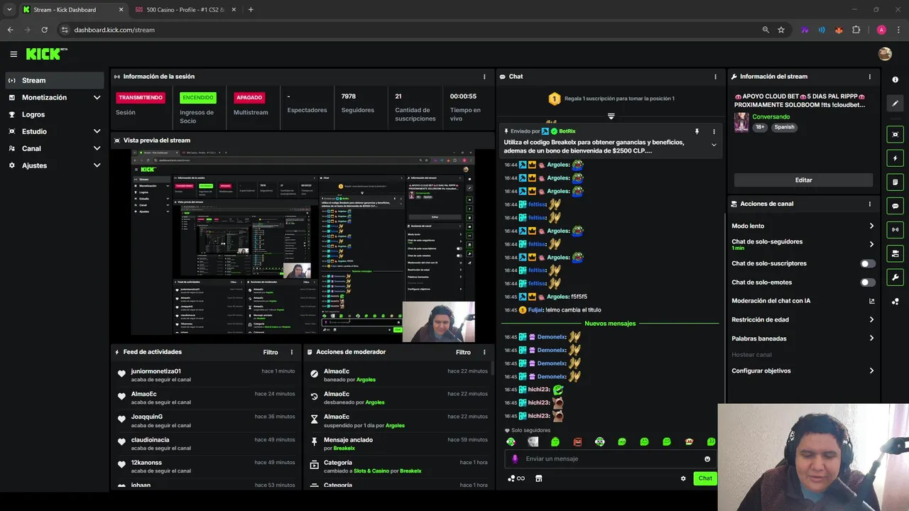Image resolution: width=909 pixels, height=511 pixels.
Task: Expand the pinned BotRix message chevron
Action: [714, 145]
